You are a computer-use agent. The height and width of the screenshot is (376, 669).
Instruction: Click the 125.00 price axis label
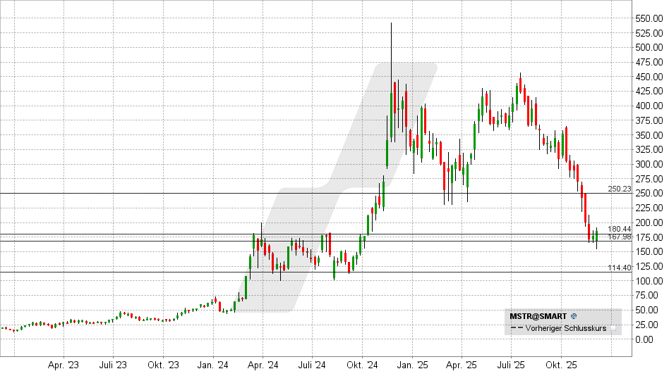point(649,267)
